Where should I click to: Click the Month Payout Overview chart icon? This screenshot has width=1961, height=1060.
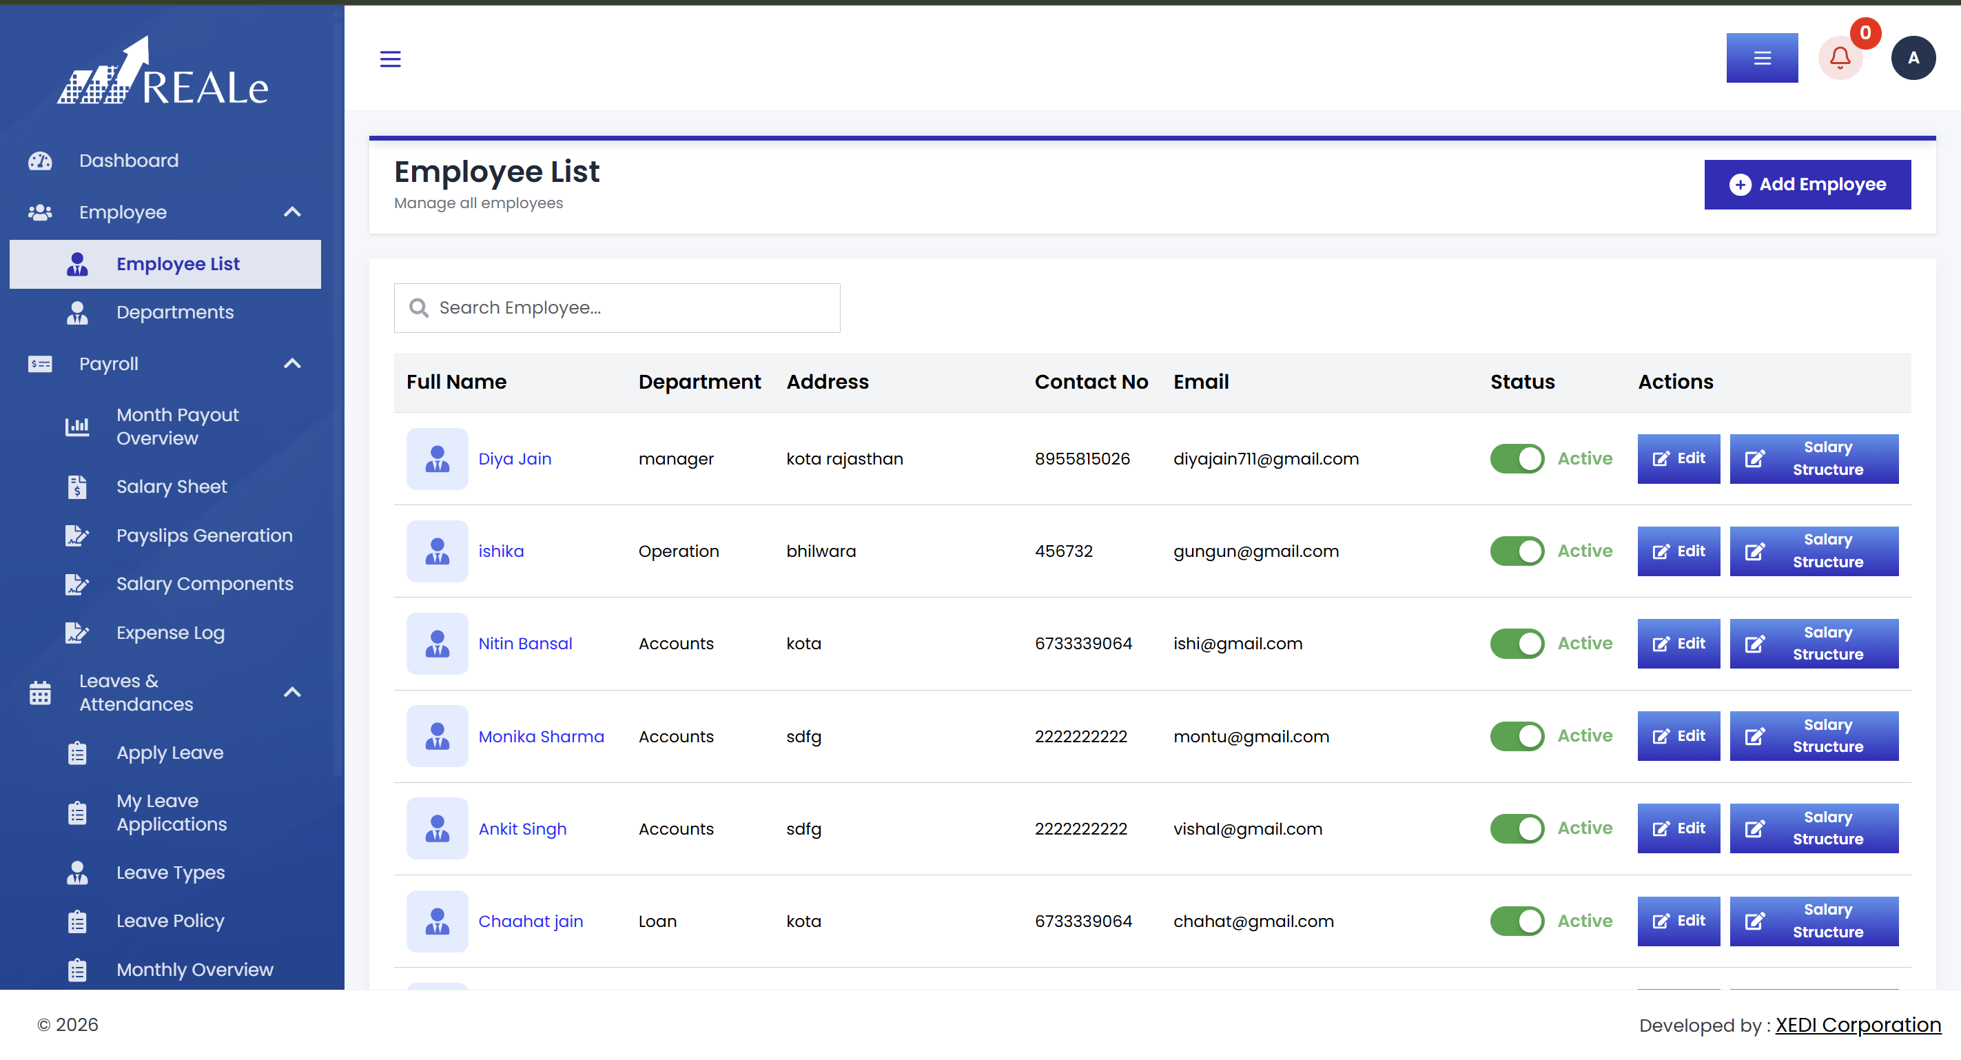point(77,427)
